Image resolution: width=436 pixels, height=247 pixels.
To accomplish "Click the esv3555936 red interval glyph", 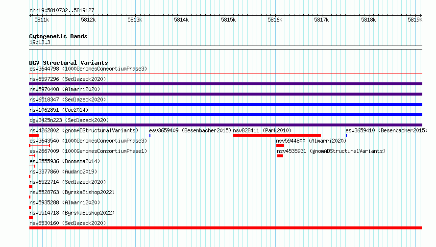I will (32, 166).
